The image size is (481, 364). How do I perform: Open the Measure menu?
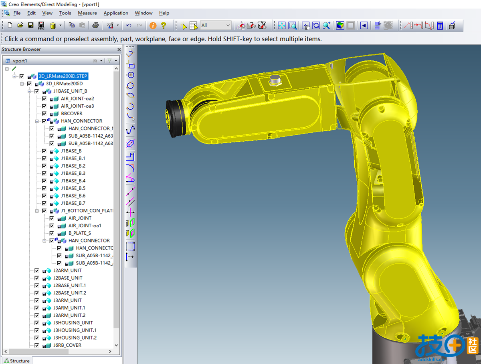pos(87,13)
